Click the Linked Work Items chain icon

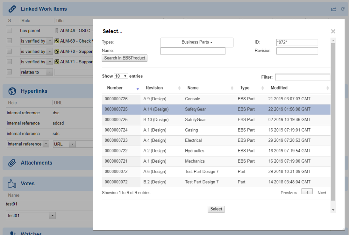pos(12,9)
